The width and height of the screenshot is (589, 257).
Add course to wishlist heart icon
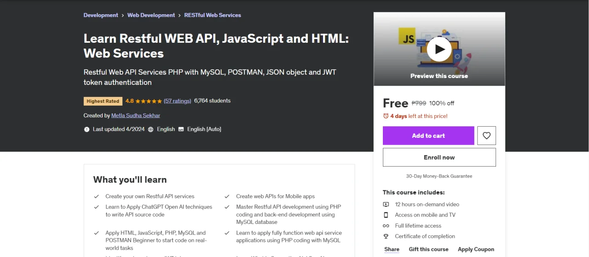486,135
